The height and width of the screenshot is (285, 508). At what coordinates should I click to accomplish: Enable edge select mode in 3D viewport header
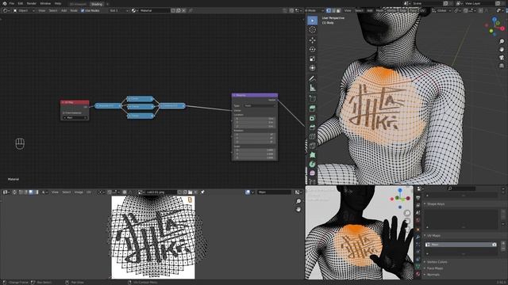pos(333,10)
